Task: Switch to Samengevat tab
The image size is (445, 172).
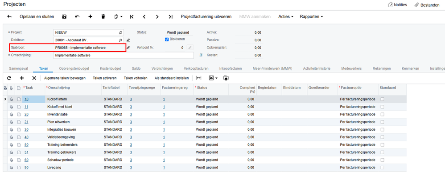Action: 18,68
